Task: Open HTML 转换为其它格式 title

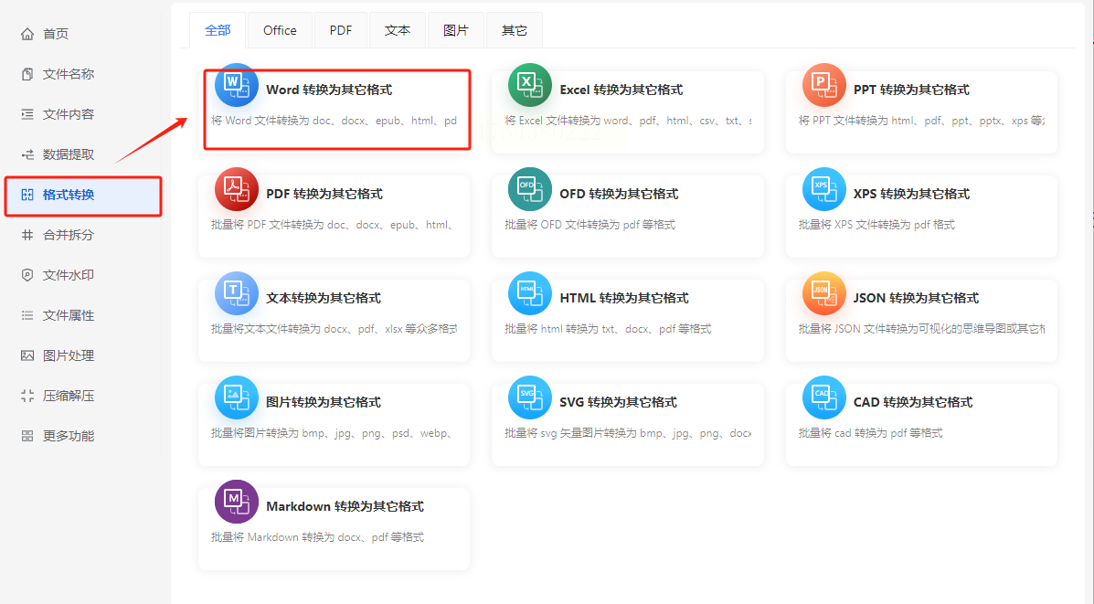Action: click(x=623, y=298)
